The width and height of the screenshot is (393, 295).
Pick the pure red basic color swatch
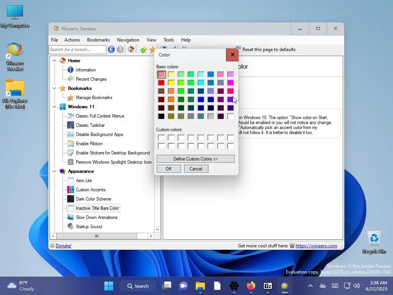pyautogui.click(x=161, y=83)
